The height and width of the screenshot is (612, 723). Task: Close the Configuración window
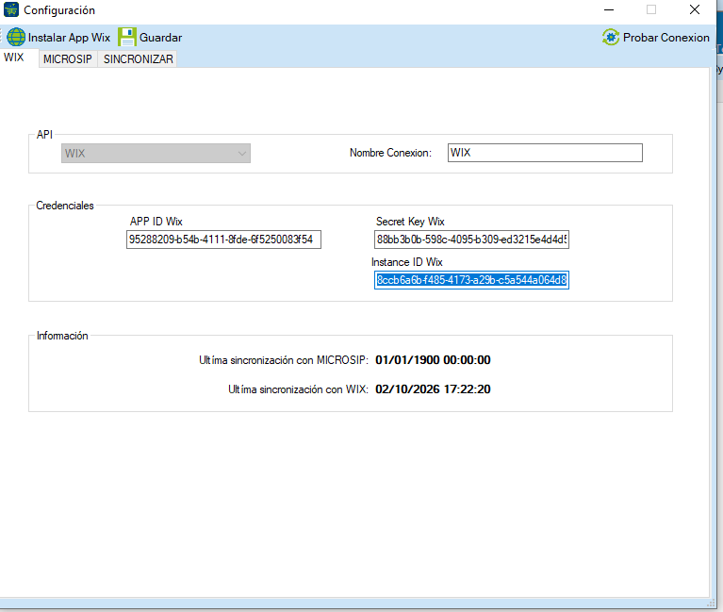point(695,9)
